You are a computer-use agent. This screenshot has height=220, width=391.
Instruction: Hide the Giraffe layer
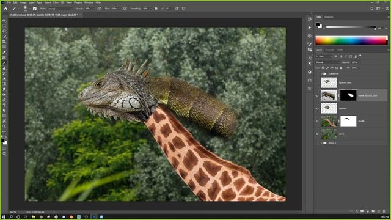pyautogui.click(x=317, y=121)
